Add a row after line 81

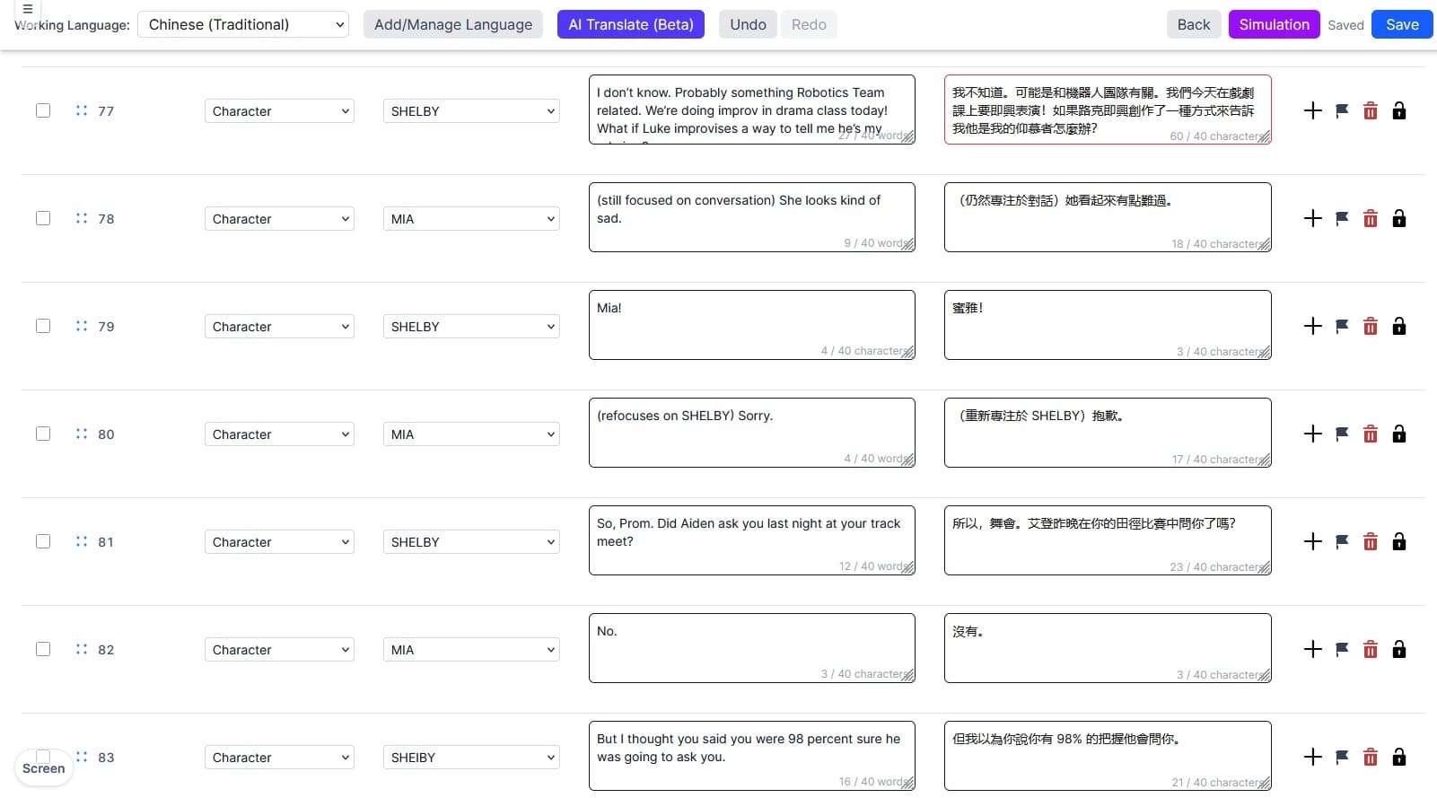click(x=1313, y=541)
